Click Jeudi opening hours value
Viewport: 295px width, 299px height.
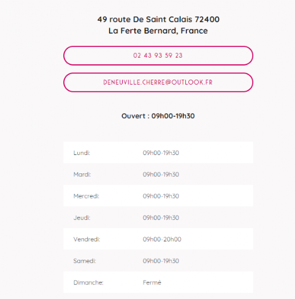[161, 218]
